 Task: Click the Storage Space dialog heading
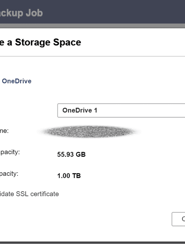pos(40,42)
